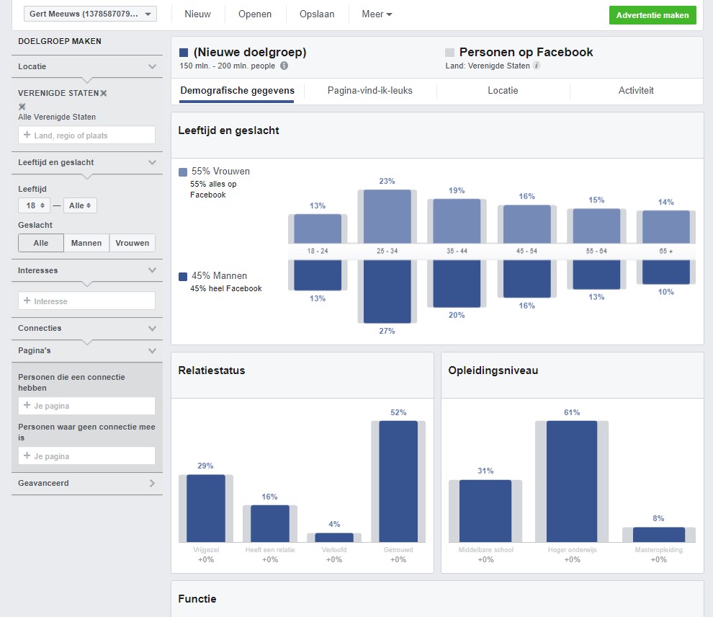Click the 35 - 44 Vrouwen bar (19%)
This screenshot has width=713, height=617.
457,221
